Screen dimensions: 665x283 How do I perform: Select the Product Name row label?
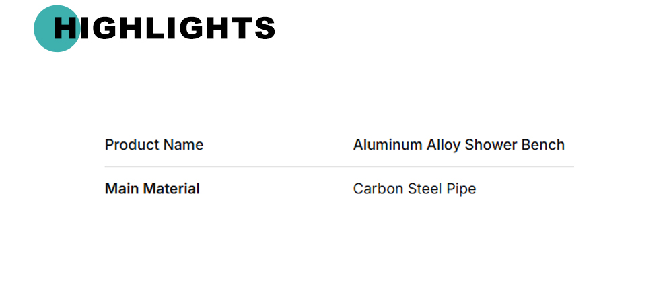pos(154,145)
